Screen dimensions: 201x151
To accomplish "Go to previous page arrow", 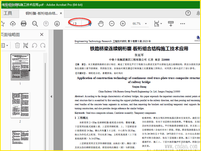I will click(x=46, y=24).
